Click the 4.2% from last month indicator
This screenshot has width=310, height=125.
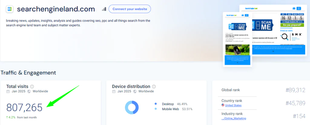pyautogui.click(x=21, y=117)
